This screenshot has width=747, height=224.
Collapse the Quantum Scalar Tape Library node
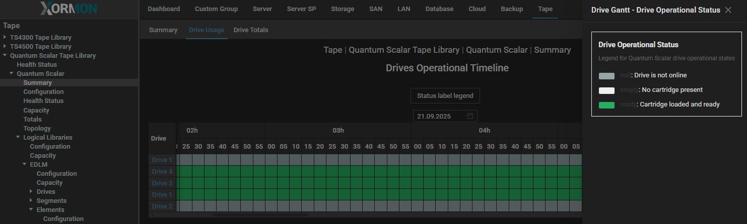(x=5, y=55)
